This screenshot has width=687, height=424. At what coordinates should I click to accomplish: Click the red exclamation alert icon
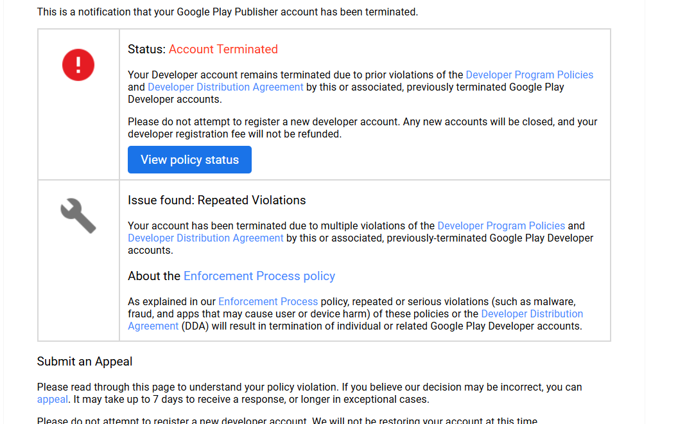tap(78, 65)
